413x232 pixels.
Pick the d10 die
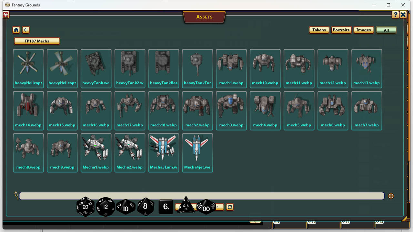126,208
